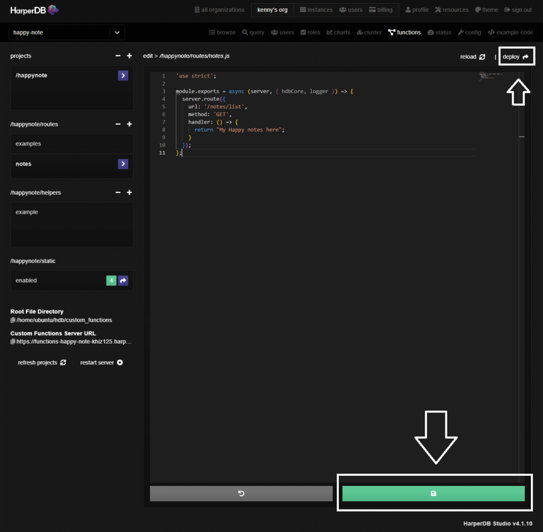The height and width of the screenshot is (532, 543).
Task: Remove a helper in /happynote/helpers
Action: (118, 193)
